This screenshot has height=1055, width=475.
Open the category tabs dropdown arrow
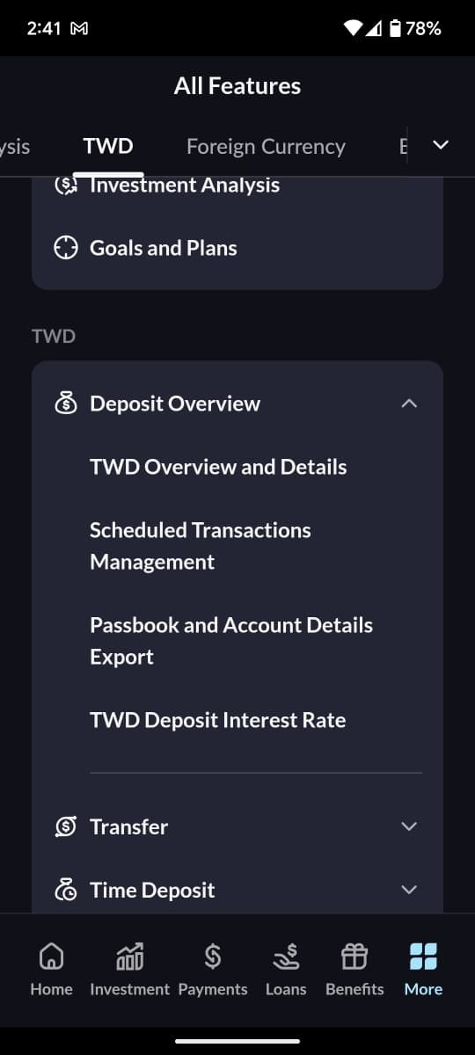coord(442,145)
